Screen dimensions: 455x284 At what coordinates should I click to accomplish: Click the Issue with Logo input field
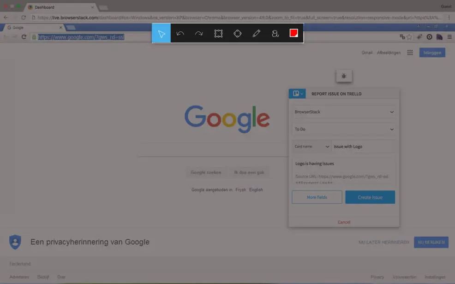(363, 147)
